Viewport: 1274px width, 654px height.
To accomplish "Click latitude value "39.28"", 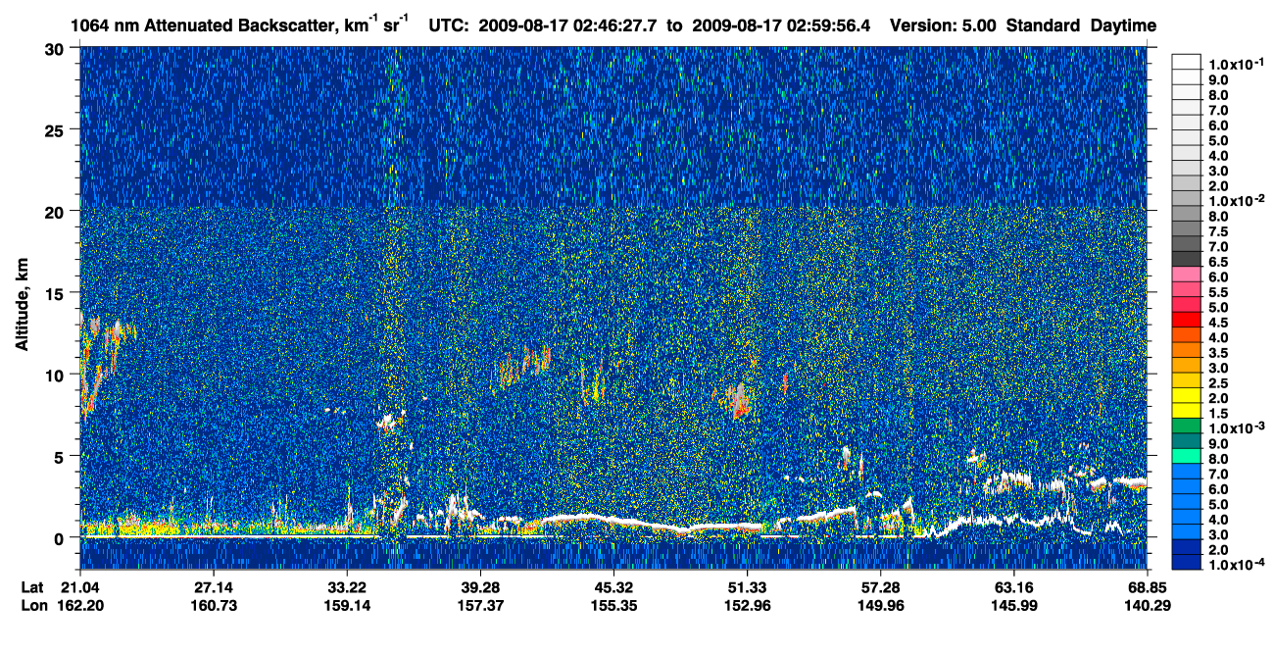I will click(480, 587).
